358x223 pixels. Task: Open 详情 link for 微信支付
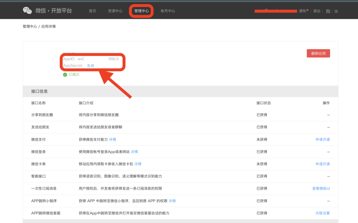click(x=113, y=139)
